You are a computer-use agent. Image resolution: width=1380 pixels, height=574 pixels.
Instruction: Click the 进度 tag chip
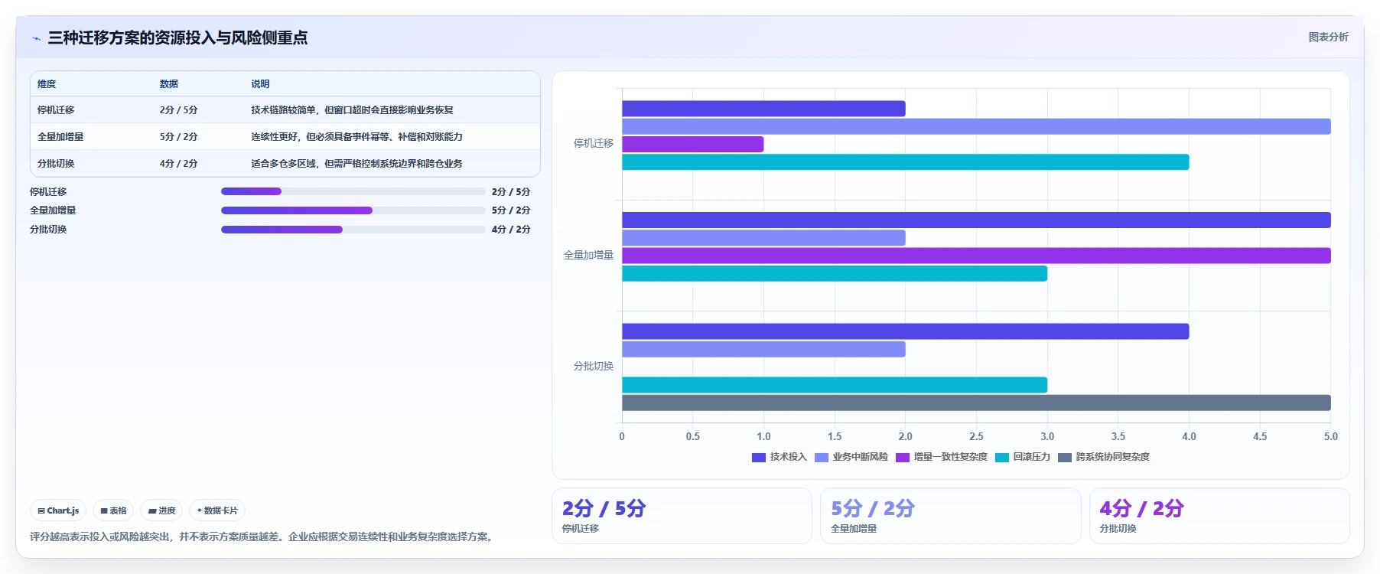(x=161, y=510)
